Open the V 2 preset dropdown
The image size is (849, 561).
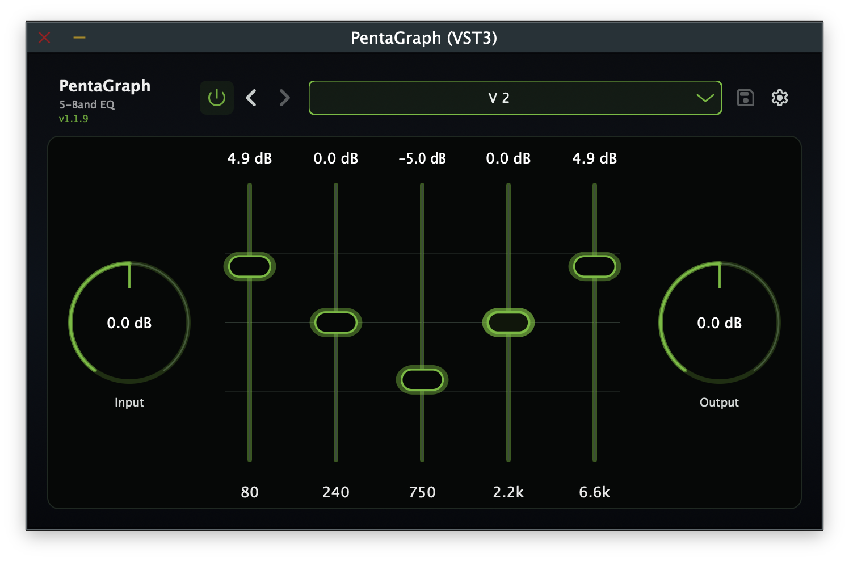point(498,98)
